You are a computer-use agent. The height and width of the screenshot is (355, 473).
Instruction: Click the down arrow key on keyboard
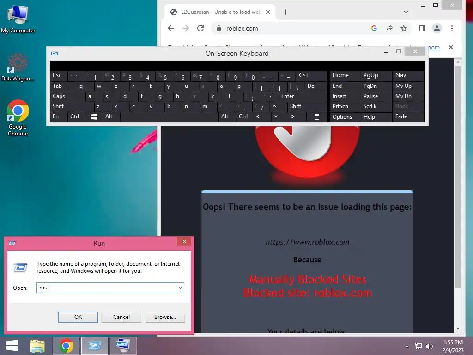coord(275,116)
